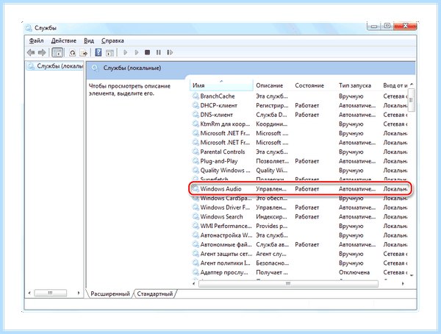Toggle the action pane toolbar icon

(x=110, y=53)
